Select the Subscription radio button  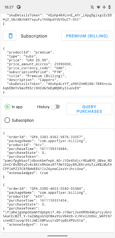(x=7, y=120)
